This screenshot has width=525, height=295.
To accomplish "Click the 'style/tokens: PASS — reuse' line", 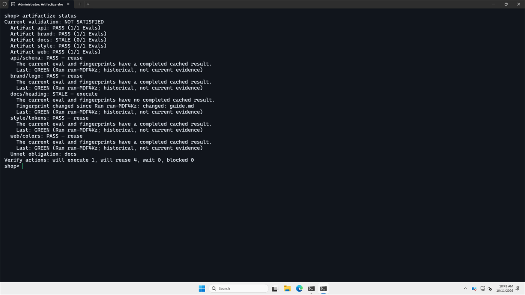I will point(50,118).
